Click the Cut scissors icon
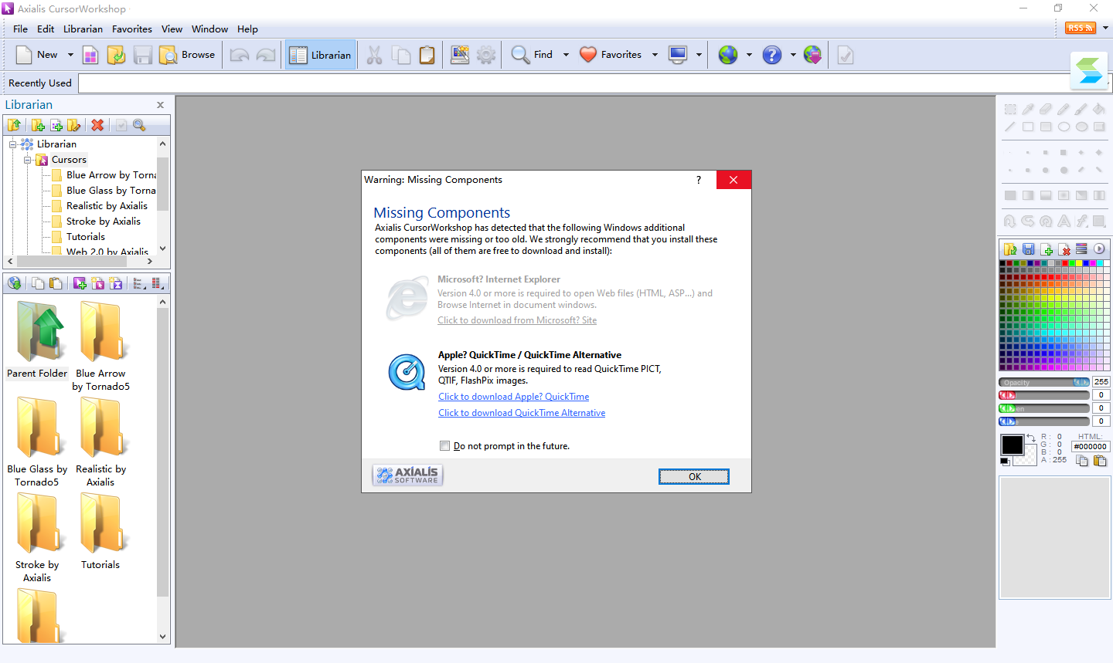This screenshot has height=663, width=1113. (374, 55)
